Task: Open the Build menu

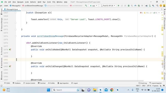Action: tap(39, 2)
